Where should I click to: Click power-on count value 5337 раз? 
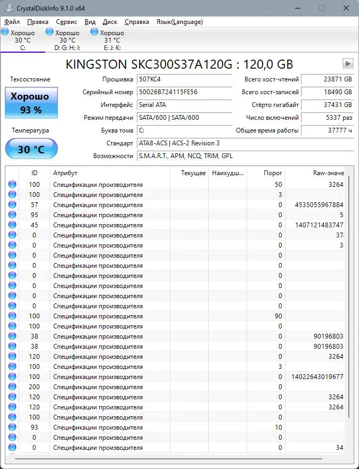coord(327,118)
